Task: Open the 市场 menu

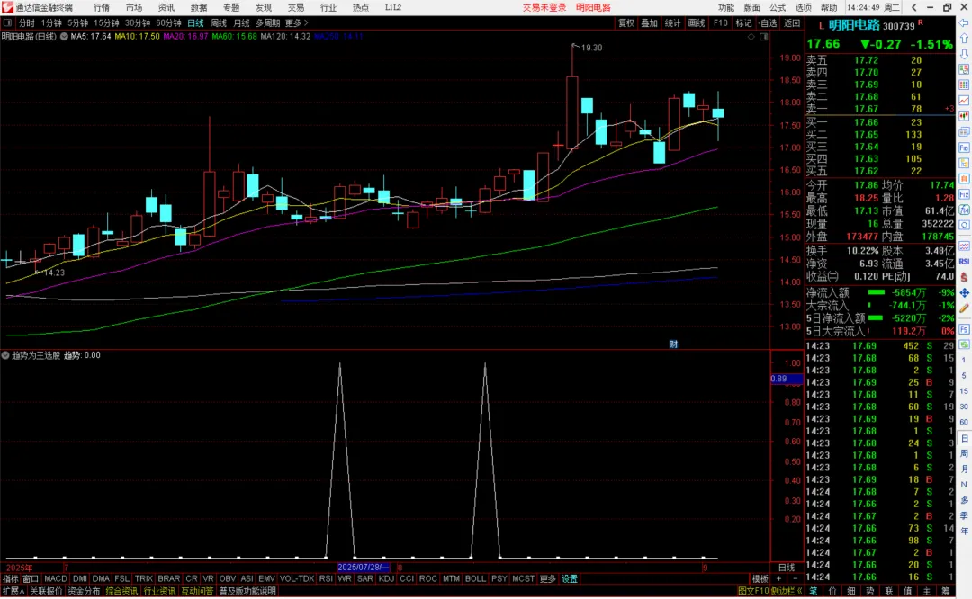Action: coord(134,7)
